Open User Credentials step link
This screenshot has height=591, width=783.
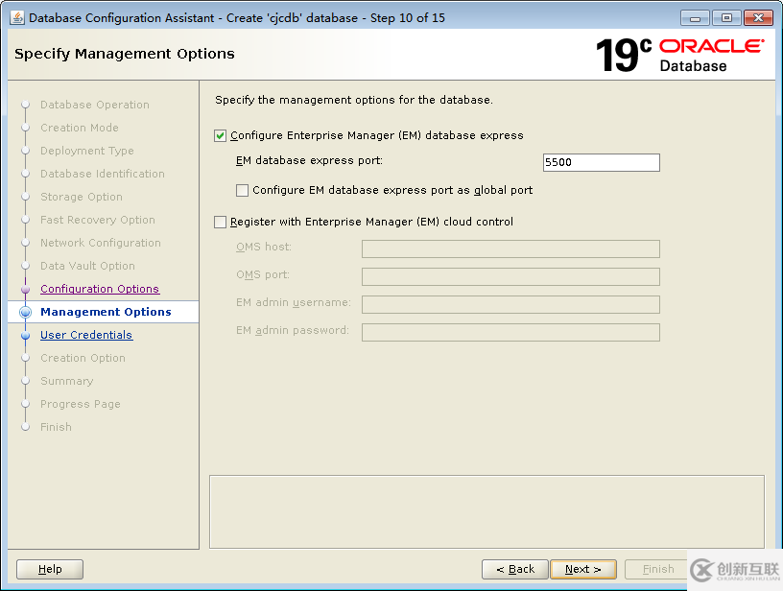86,335
